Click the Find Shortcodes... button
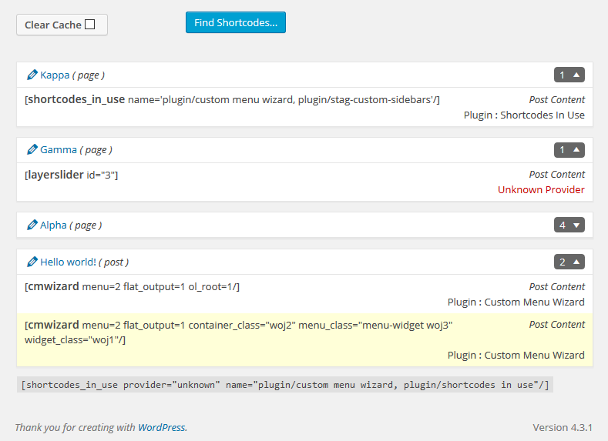The width and height of the screenshot is (608, 441). [x=236, y=22]
